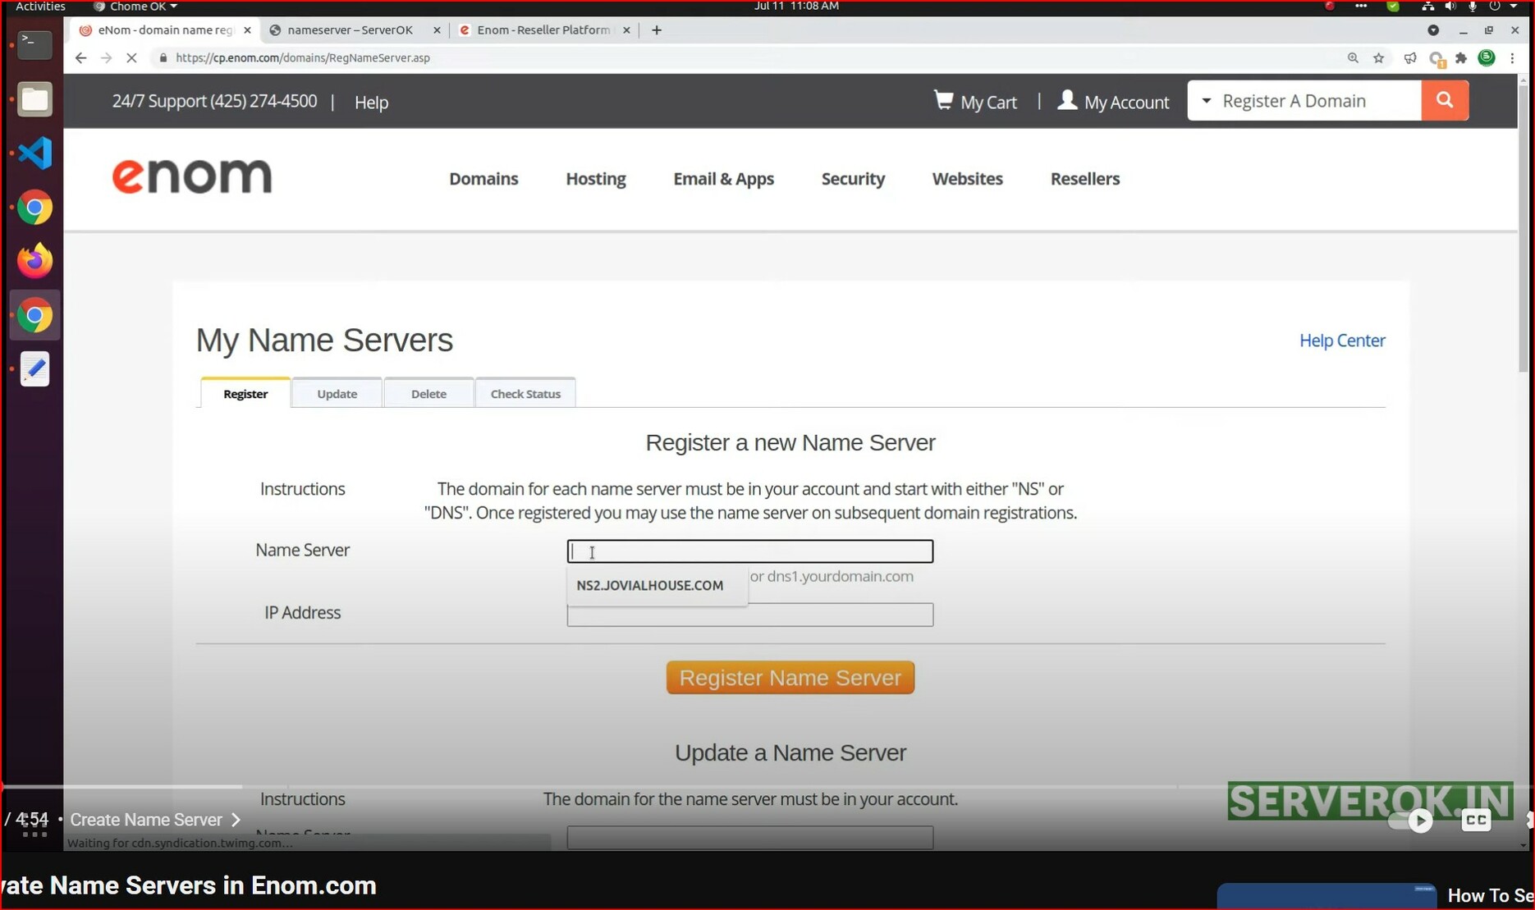The width and height of the screenshot is (1535, 910).
Task: Open the clock calendar Jul 11
Action: (795, 7)
